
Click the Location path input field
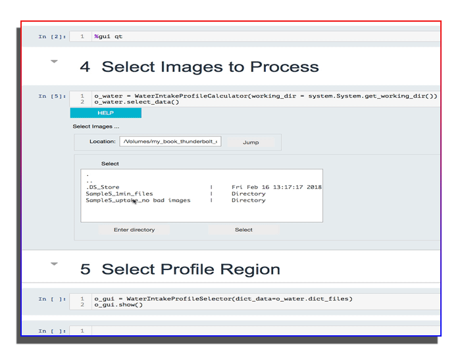pyautogui.click(x=170, y=142)
